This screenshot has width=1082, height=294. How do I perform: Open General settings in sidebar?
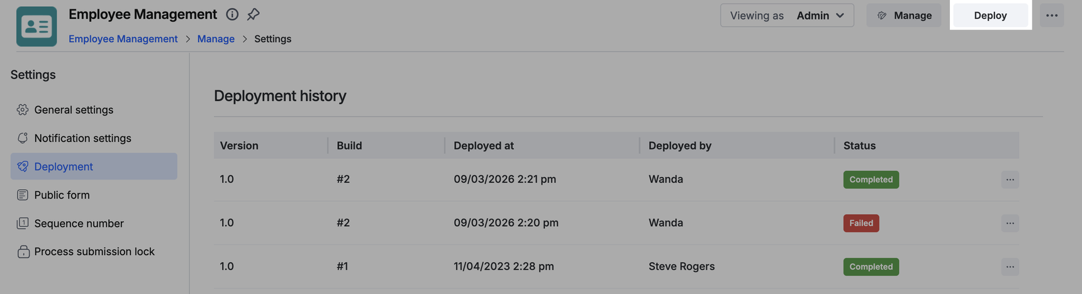point(74,110)
